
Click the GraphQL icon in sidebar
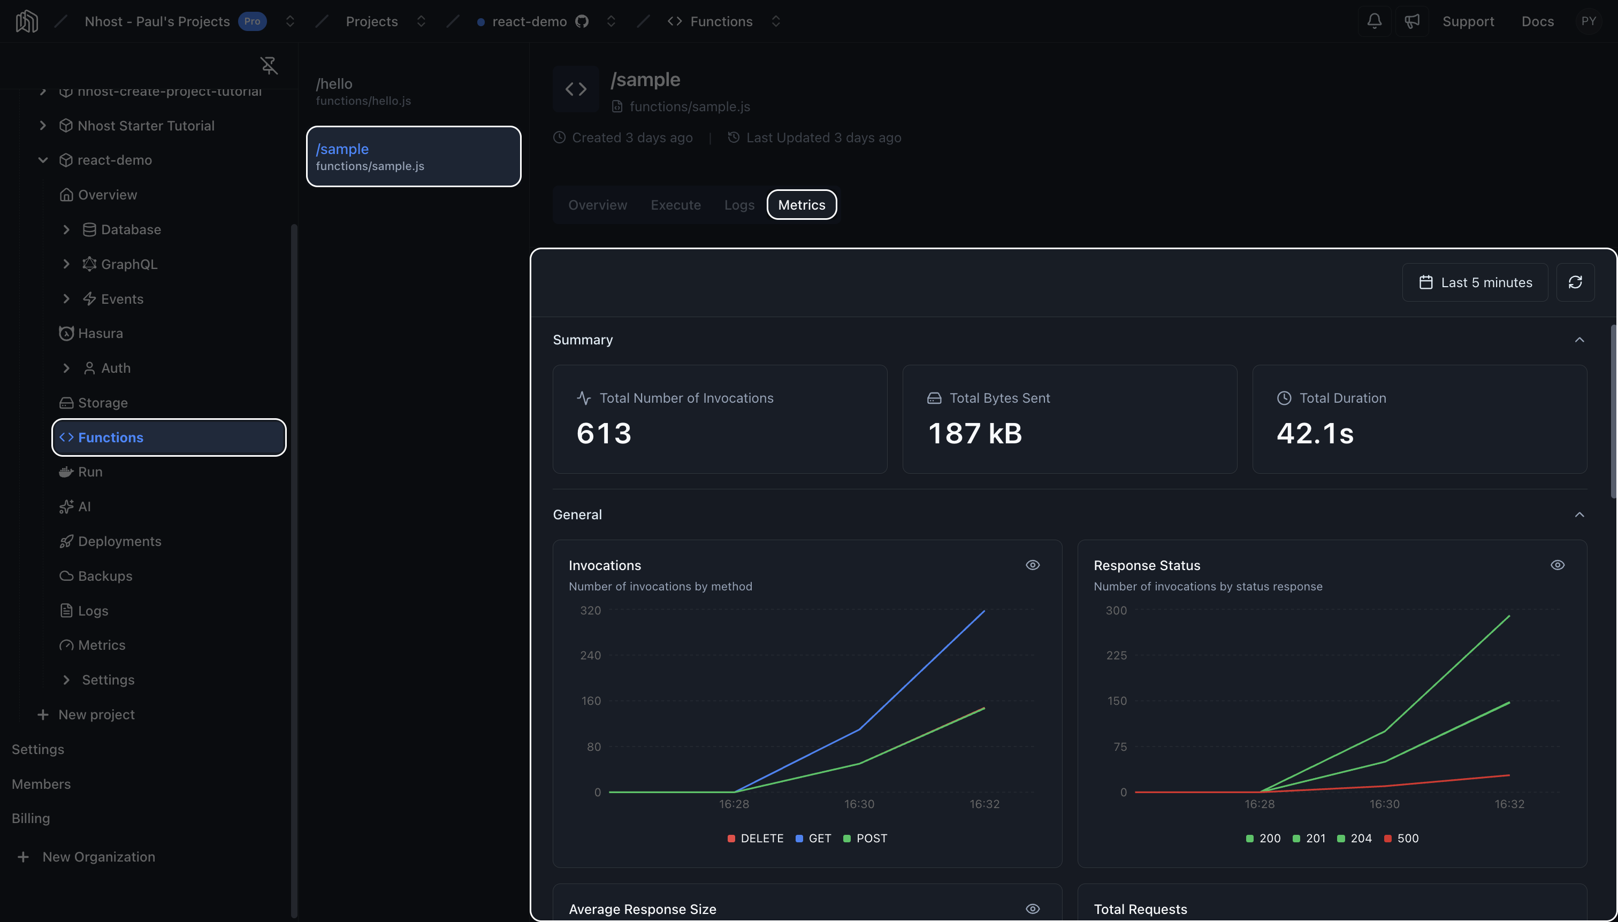(x=89, y=264)
